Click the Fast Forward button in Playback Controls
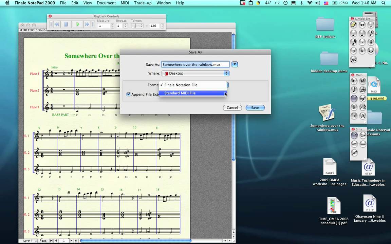Viewport: 391px width, 244px height. tap(87, 24)
